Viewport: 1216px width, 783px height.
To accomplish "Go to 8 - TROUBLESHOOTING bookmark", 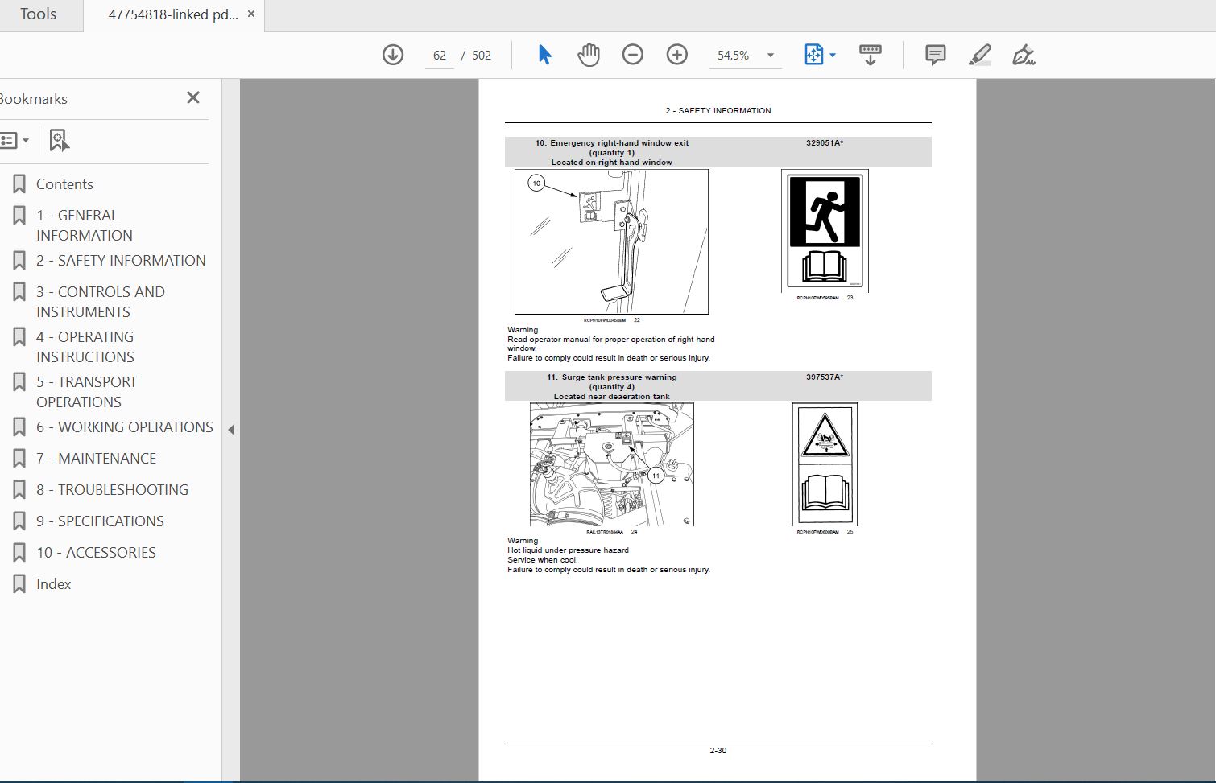I will pos(112,490).
